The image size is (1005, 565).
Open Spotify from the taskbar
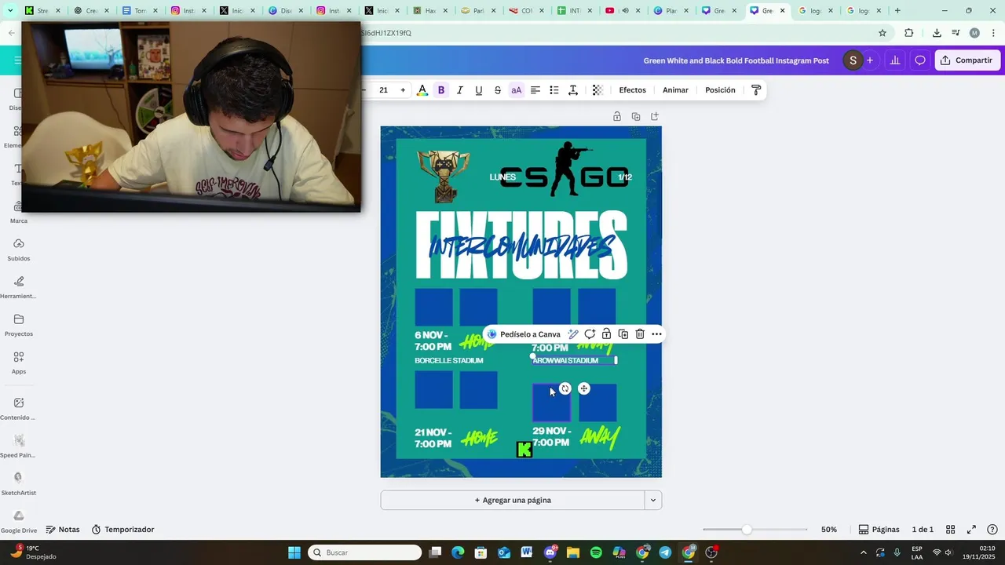[x=596, y=552]
